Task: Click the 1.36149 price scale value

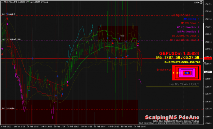Action: pos(208,11)
